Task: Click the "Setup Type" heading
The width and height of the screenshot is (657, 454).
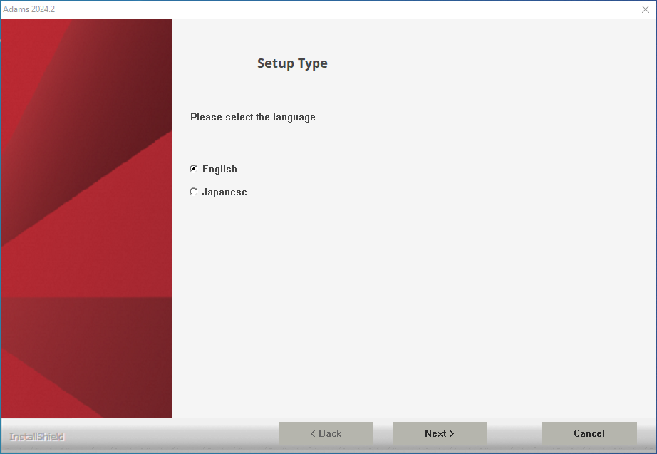Action: (292, 63)
